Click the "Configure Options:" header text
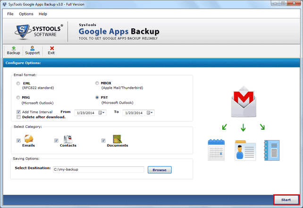Image resolution: width=303 pixels, height=208 pixels. [x=23, y=63]
